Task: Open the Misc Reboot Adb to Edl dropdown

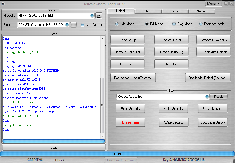Action: [207, 97]
